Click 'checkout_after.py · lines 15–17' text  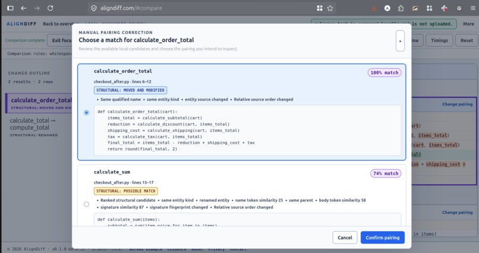[x=124, y=182]
